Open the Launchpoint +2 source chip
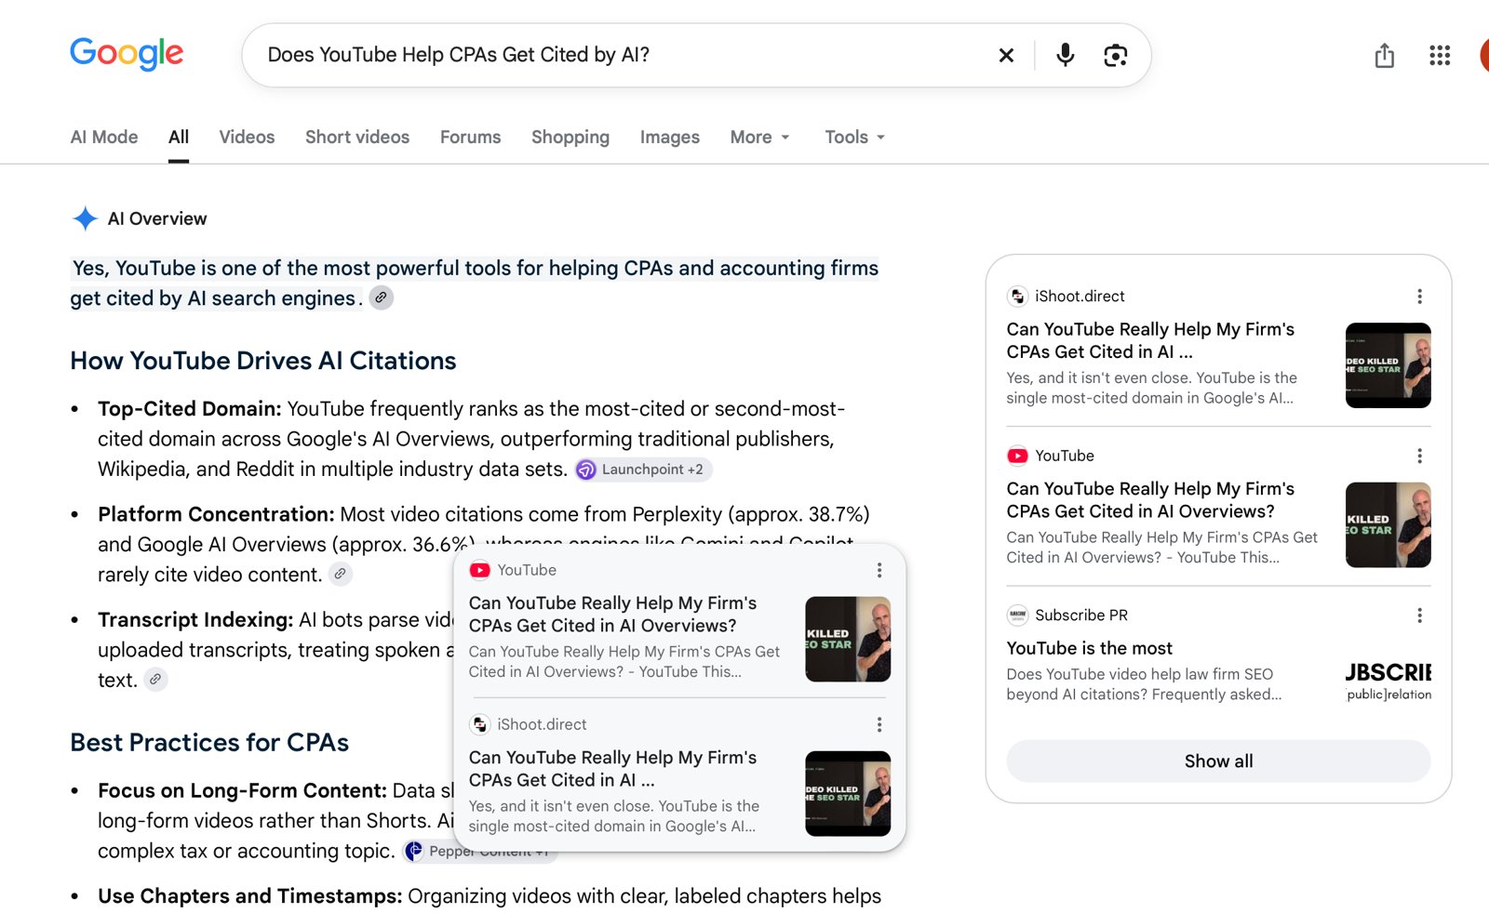This screenshot has height=913, width=1489. pos(643,470)
